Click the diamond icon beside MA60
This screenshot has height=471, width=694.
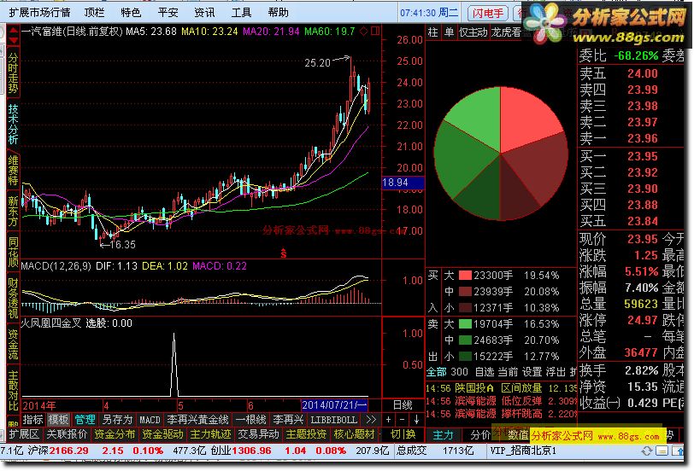(363, 32)
